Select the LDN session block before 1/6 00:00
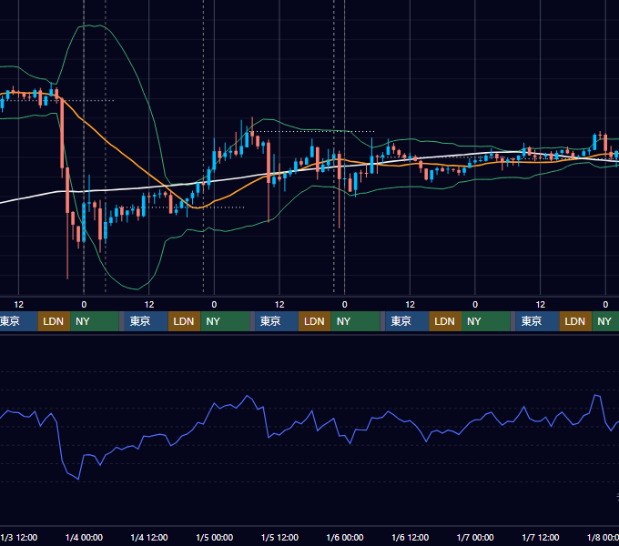The image size is (619, 546). [x=315, y=321]
